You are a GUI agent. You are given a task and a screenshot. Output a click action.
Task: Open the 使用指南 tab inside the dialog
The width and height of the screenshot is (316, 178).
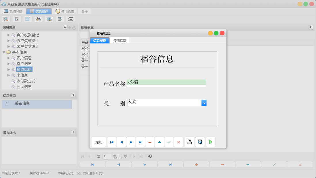(x=119, y=40)
